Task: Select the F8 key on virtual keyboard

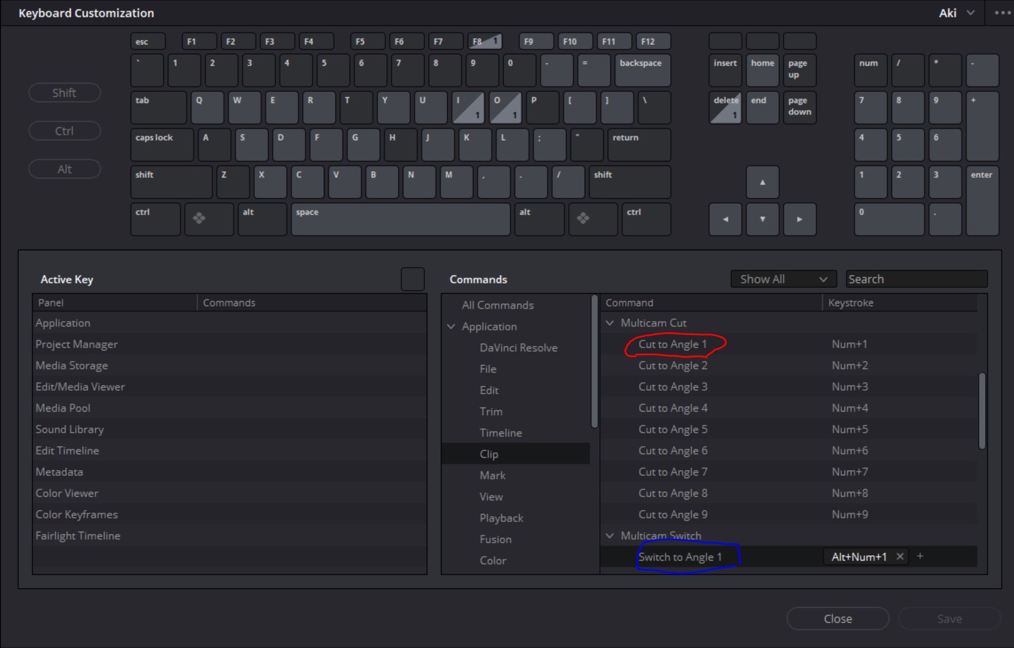Action: pos(484,41)
